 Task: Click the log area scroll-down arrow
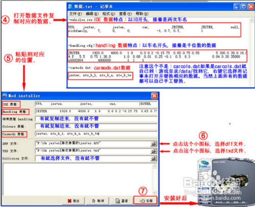pyautogui.click(x=155, y=192)
